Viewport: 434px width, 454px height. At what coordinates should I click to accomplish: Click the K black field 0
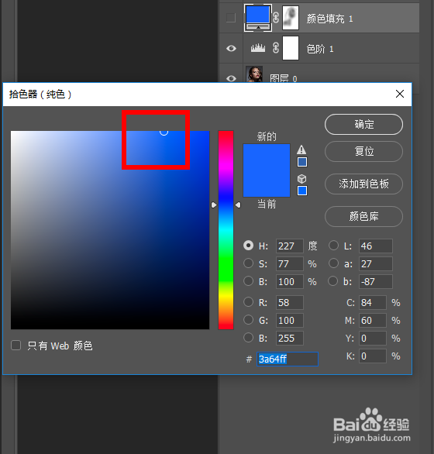[373, 356]
